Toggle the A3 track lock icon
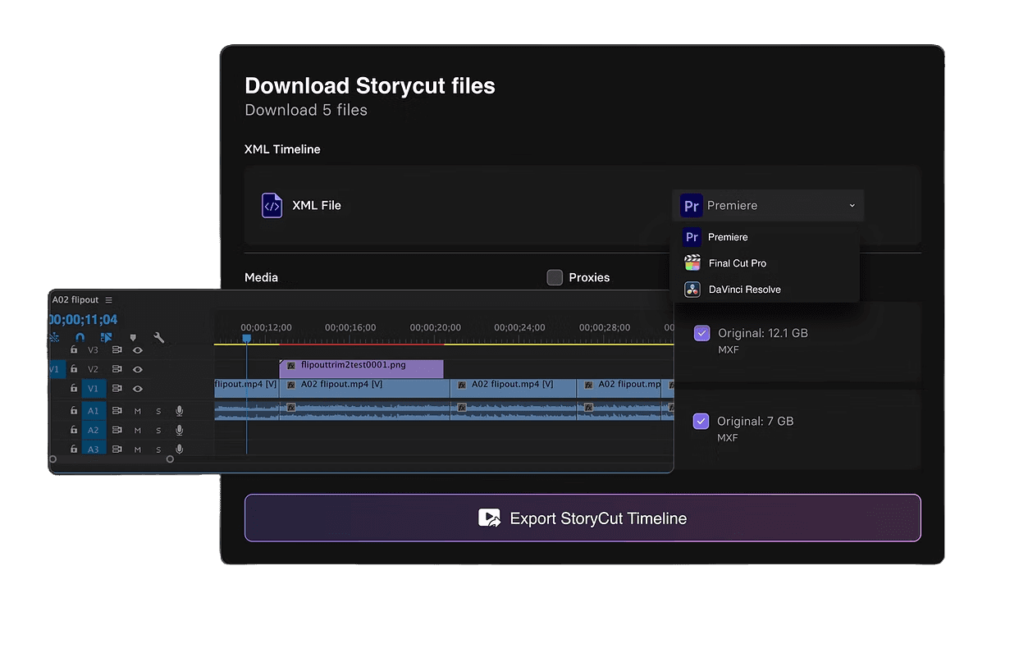The image size is (1019, 648). coord(74,449)
